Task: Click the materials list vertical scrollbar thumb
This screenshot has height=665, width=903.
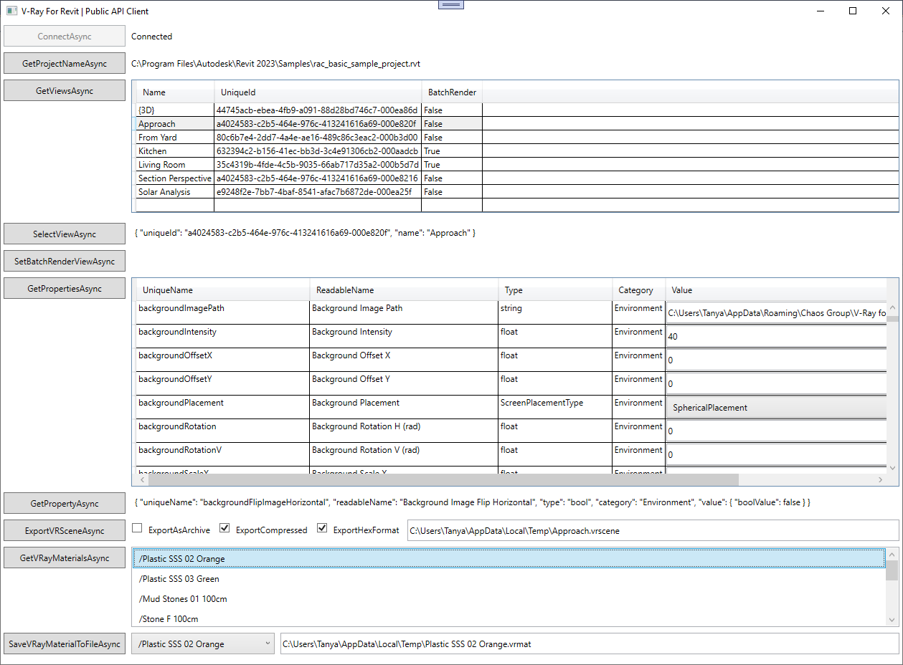Action: coord(892,570)
